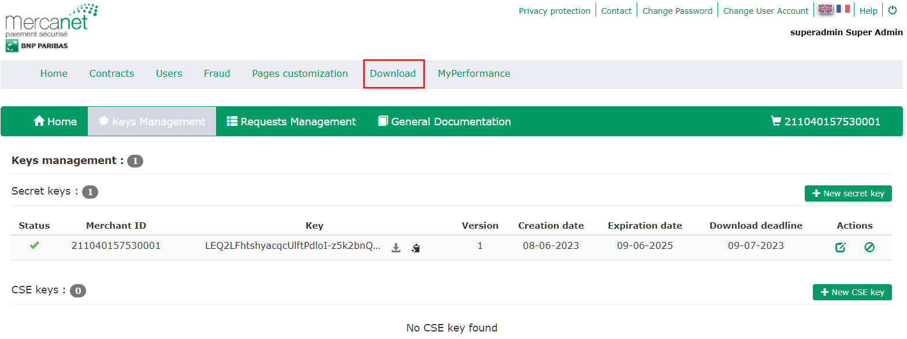Viewport: 907px width, 339px height.
Task: Click the No CSE key found message
Action: (x=452, y=327)
